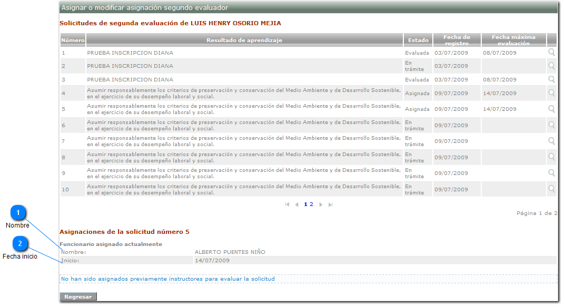Image resolution: width=565 pixels, height=308 pixels.
Task: Click Asignaciones de la solicitud número 5 heading
Action: point(124,232)
